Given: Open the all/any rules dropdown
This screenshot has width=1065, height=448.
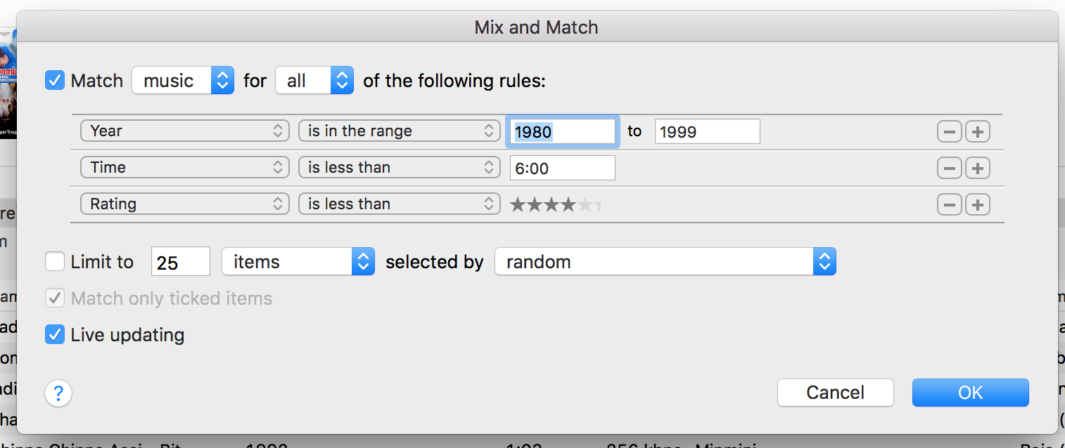Looking at the screenshot, I should [x=314, y=80].
